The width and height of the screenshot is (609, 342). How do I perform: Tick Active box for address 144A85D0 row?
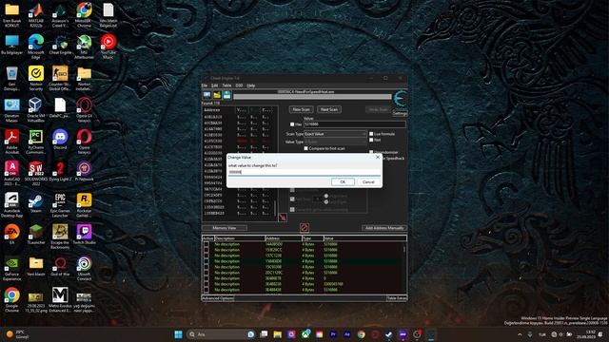206,244
